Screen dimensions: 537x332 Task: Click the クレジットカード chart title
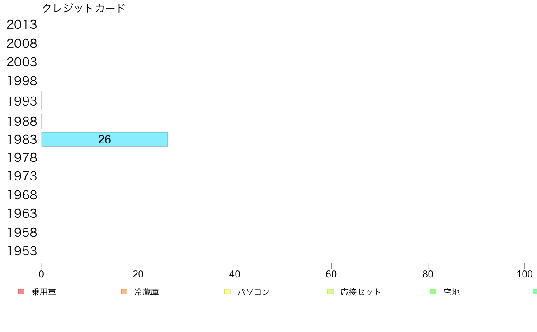84,8
